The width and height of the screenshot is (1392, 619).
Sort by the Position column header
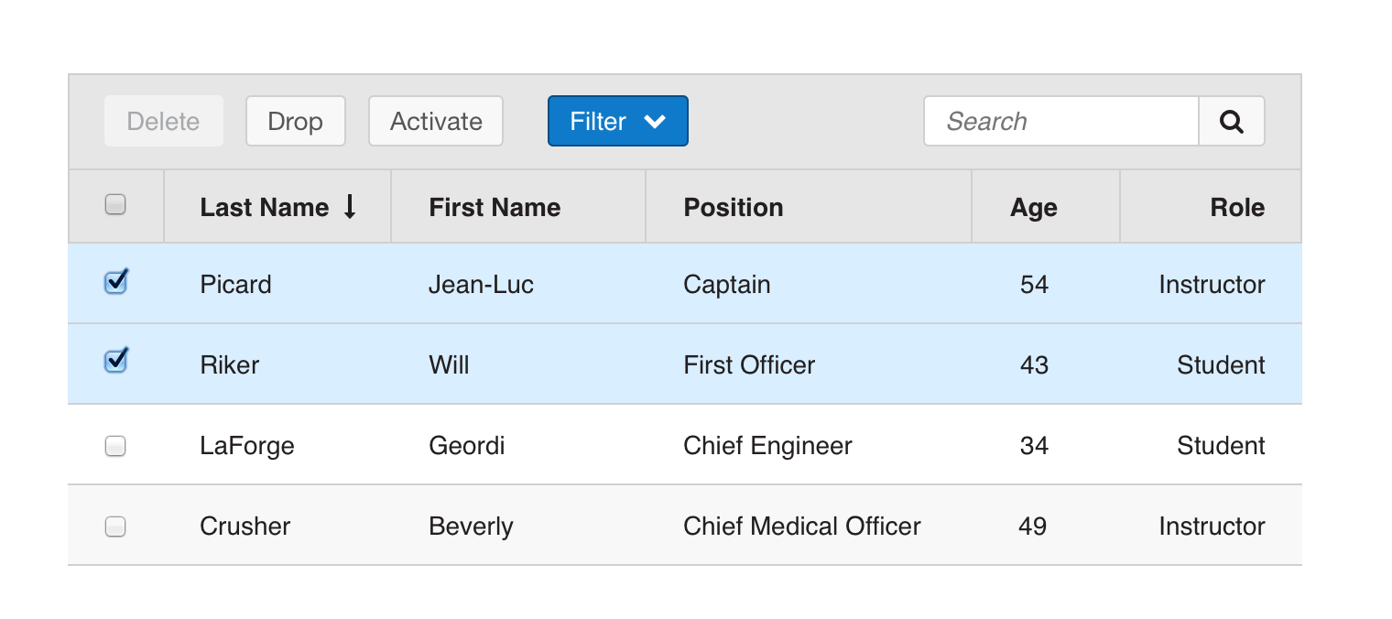733,208
